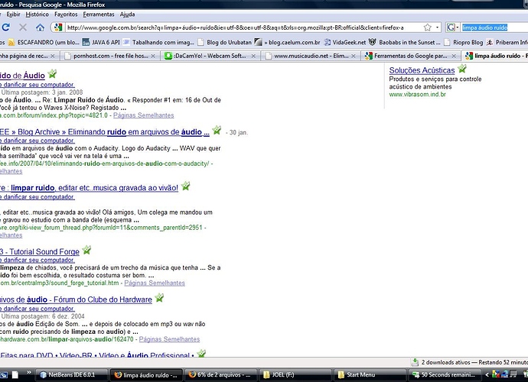Close the pornhost.com tab
Screen dimensions: 528x382
(x=153, y=57)
